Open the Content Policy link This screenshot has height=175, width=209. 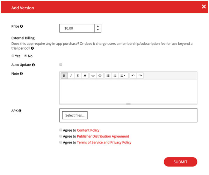click(x=88, y=130)
